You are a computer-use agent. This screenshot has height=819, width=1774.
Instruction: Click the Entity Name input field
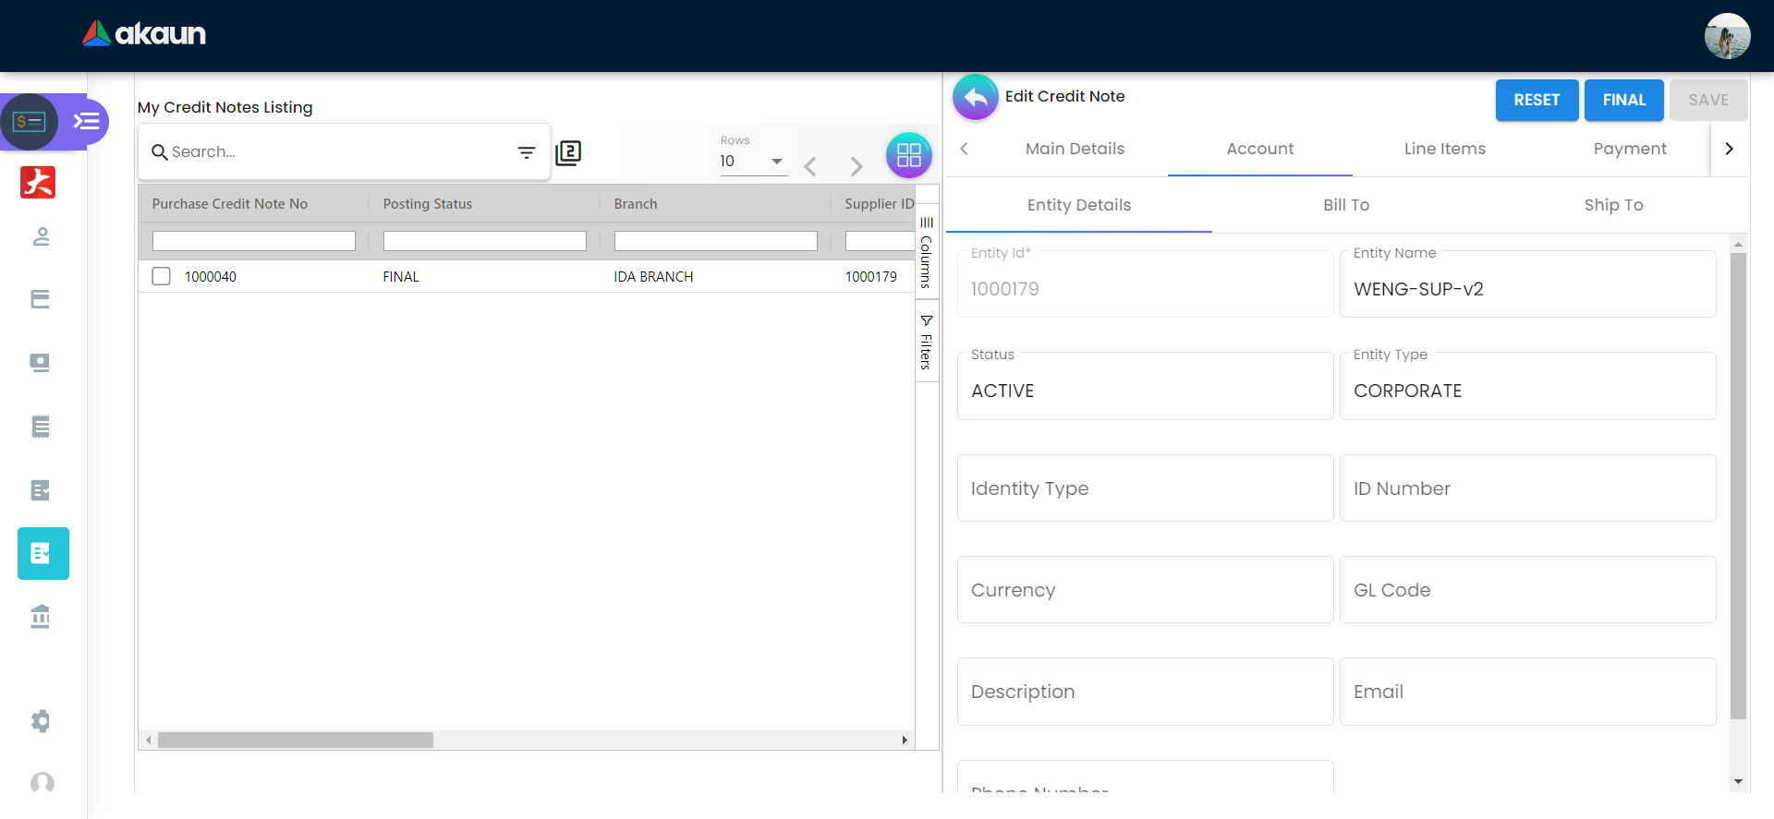coord(1526,289)
